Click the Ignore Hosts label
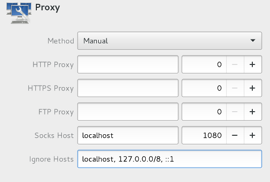Image resolution: width=270 pixels, height=182 pixels. click(52, 159)
